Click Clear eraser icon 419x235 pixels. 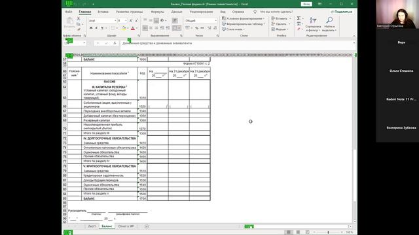[x=299, y=29]
